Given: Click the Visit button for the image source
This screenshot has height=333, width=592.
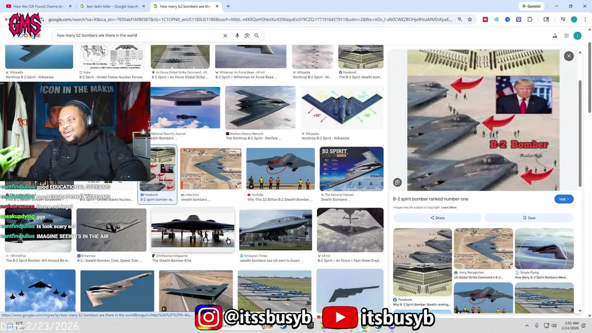Looking at the screenshot, I should (564, 199).
